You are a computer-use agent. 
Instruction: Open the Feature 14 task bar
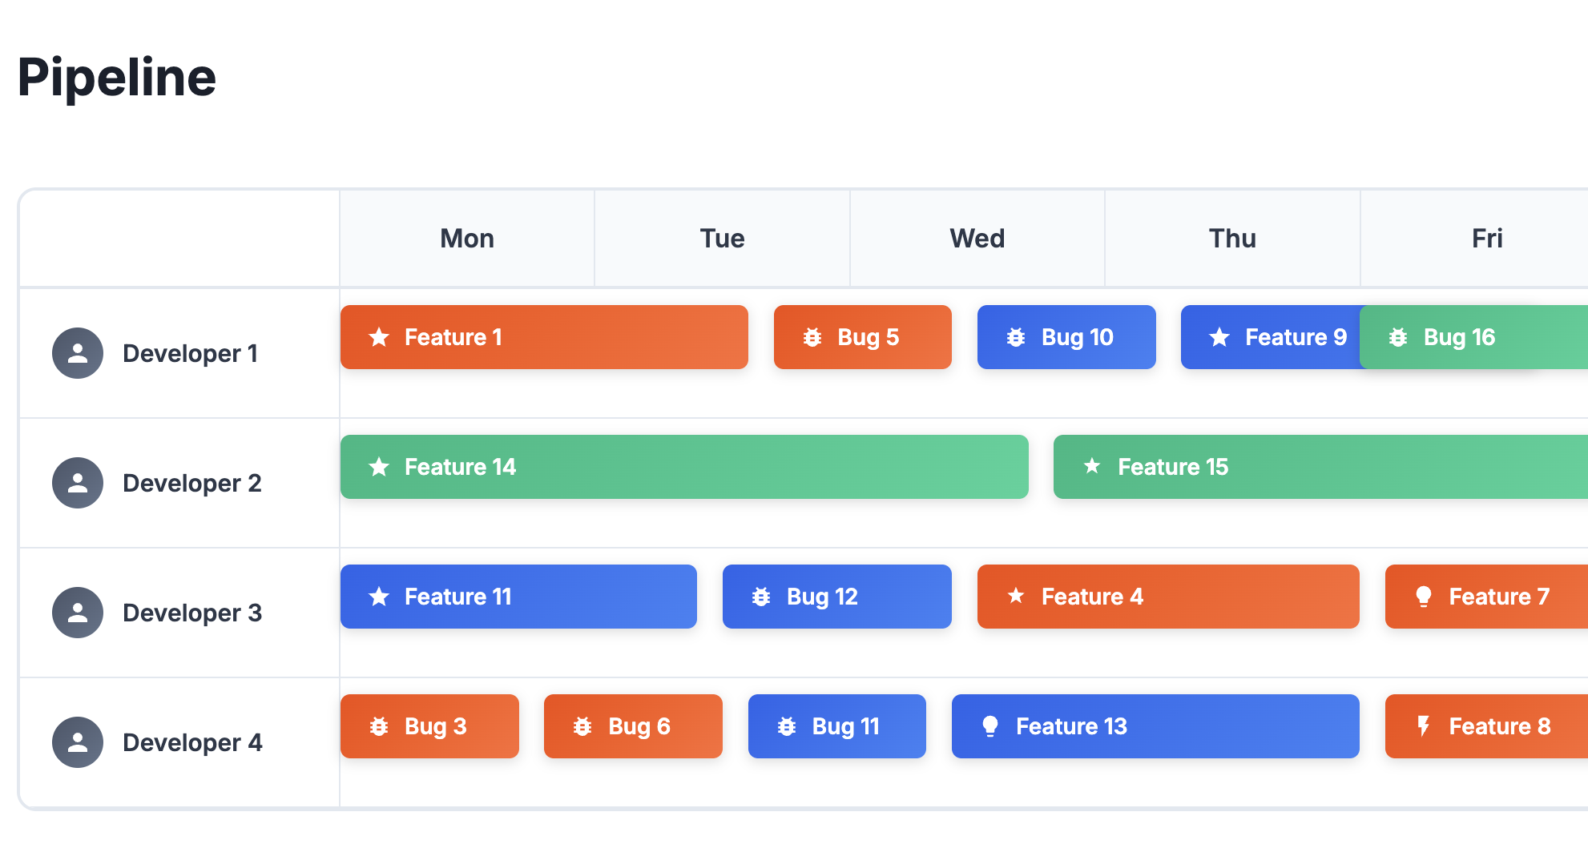pos(684,467)
